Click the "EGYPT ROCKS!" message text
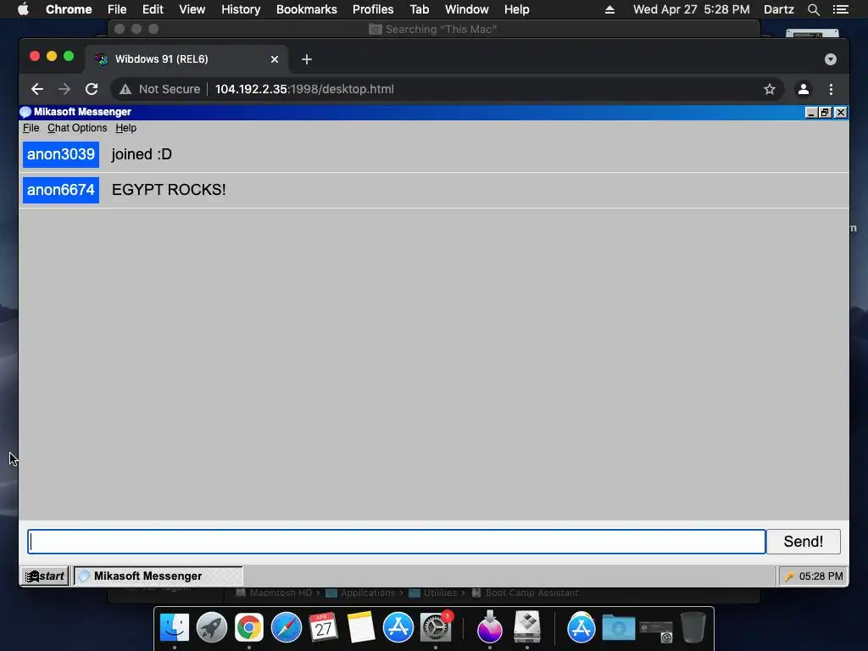The image size is (868, 651). pyautogui.click(x=169, y=190)
